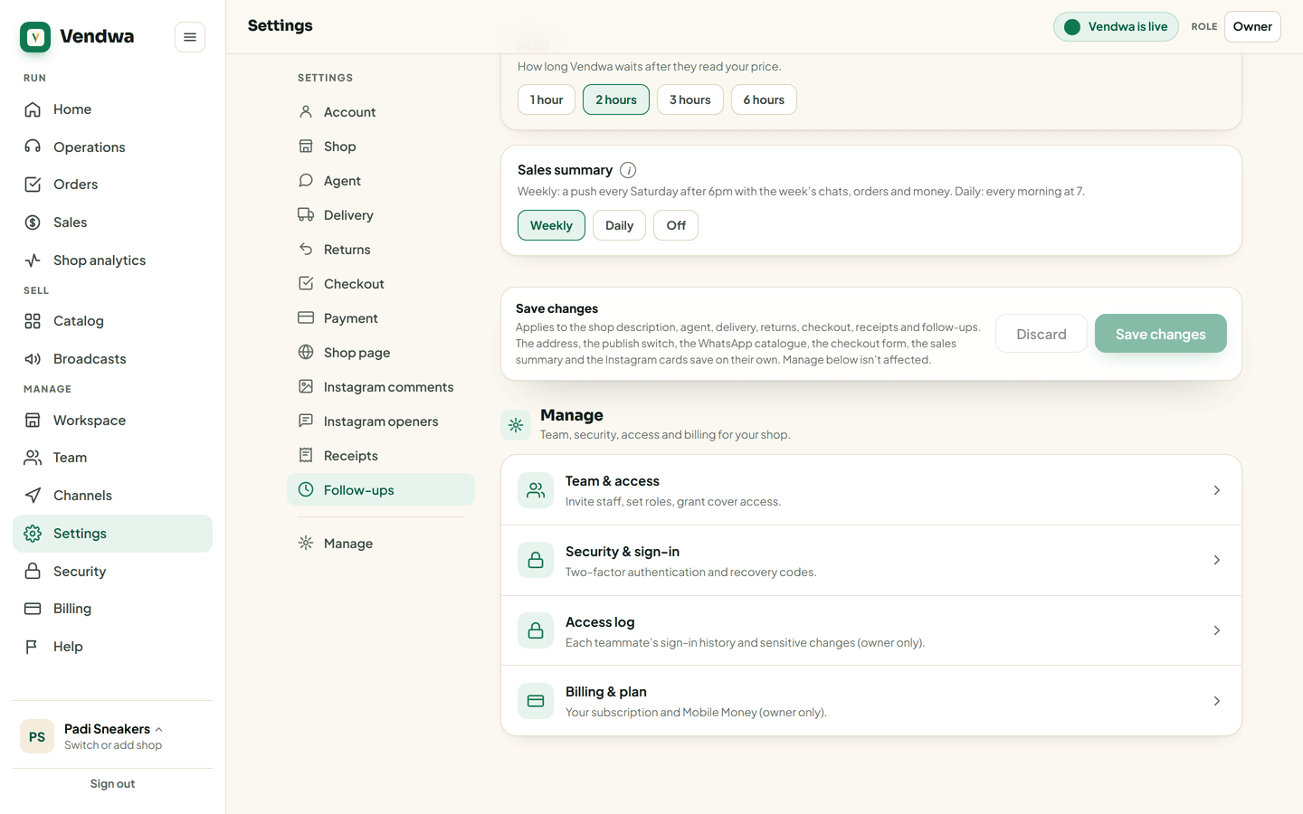This screenshot has height=814, width=1303.
Task: Click the Save changes button
Action: (x=1161, y=334)
